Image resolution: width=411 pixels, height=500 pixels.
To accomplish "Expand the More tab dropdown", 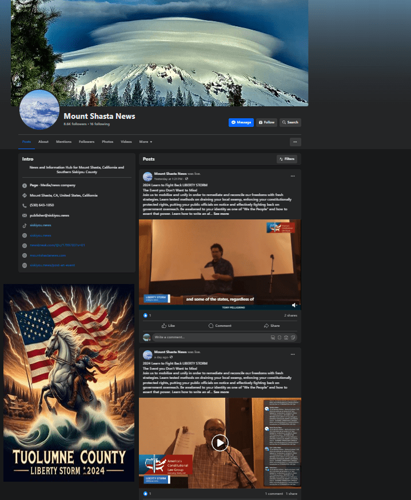I will 145,142.
